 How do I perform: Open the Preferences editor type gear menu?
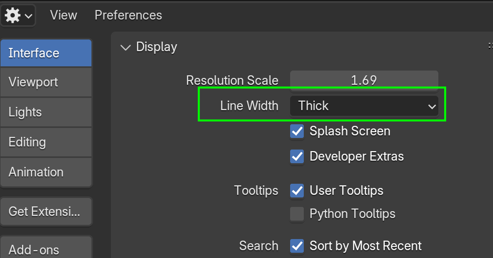coord(18,15)
